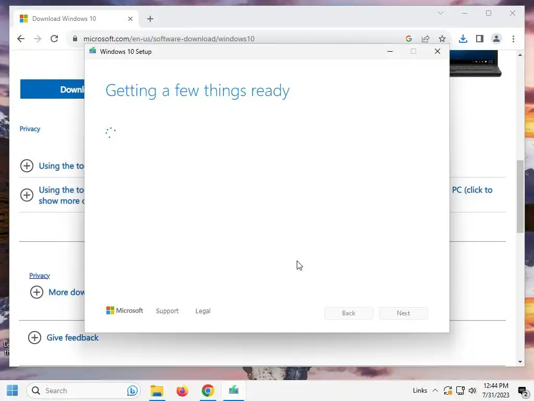Open the clock and calendar flyout
This screenshot has height=401, width=534.
[x=496, y=391]
